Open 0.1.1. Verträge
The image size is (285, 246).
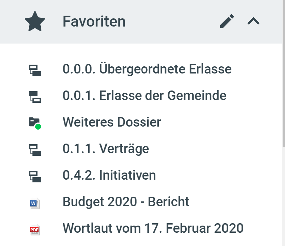pyautogui.click(x=106, y=149)
